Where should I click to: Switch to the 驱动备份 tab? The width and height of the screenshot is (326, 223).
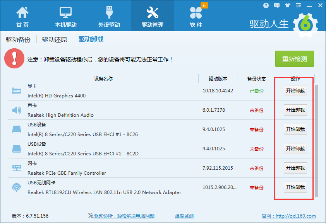18,39
